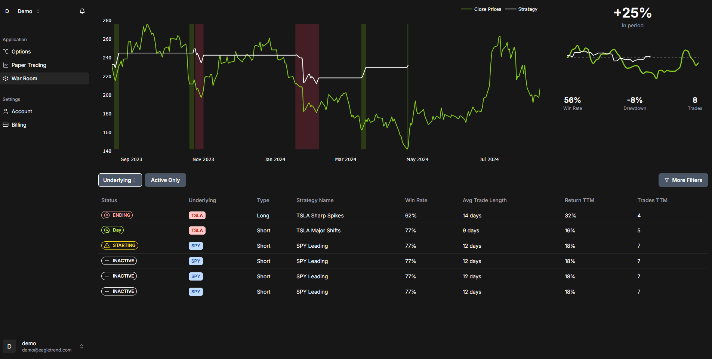Click the 62% win rate cell

411,216
